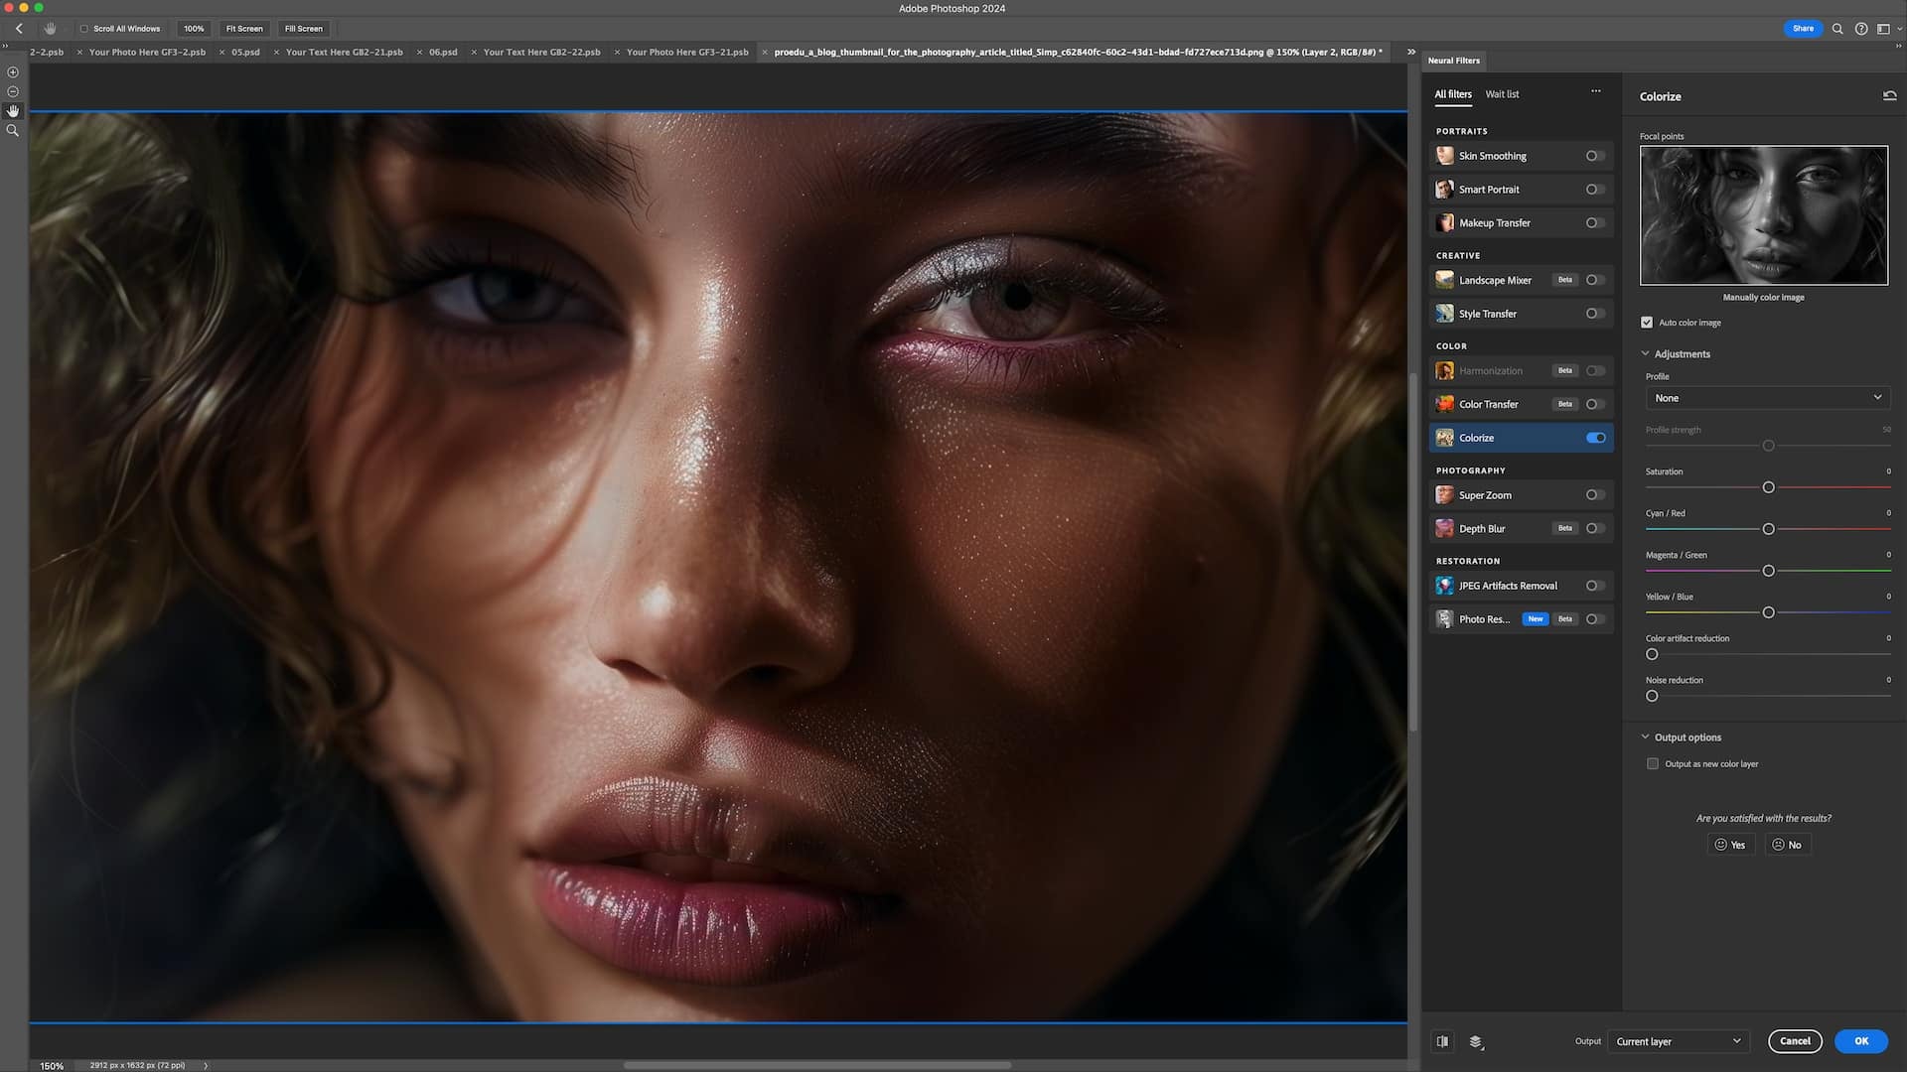Screen dimensions: 1907x1072
Task: Click the Fit Screen button
Action: pyautogui.click(x=243, y=29)
